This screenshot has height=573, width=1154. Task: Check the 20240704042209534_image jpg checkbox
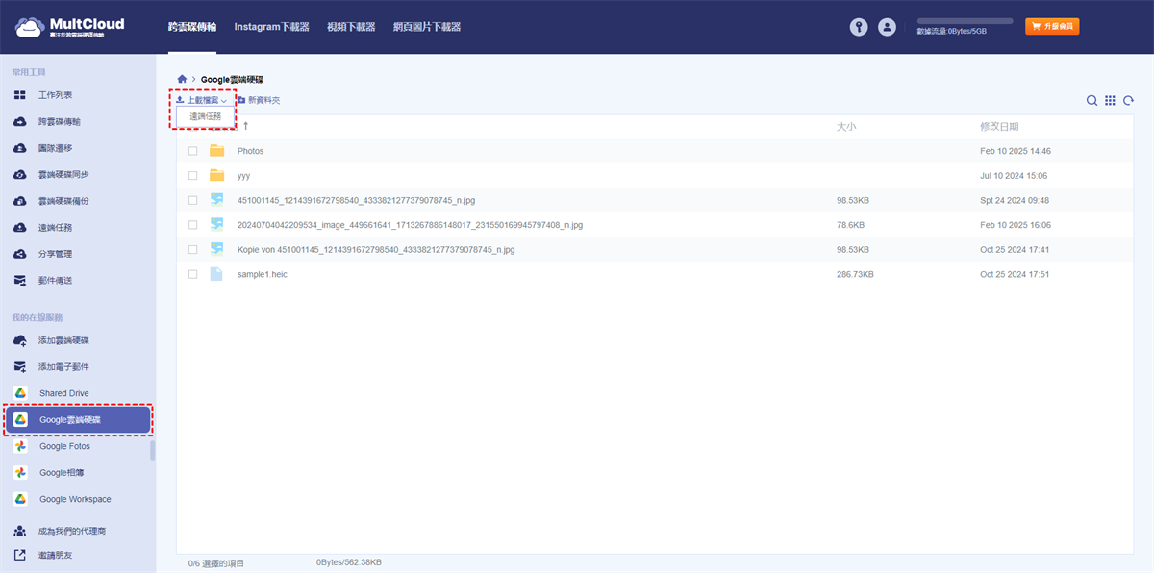click(x=193, y=225)
